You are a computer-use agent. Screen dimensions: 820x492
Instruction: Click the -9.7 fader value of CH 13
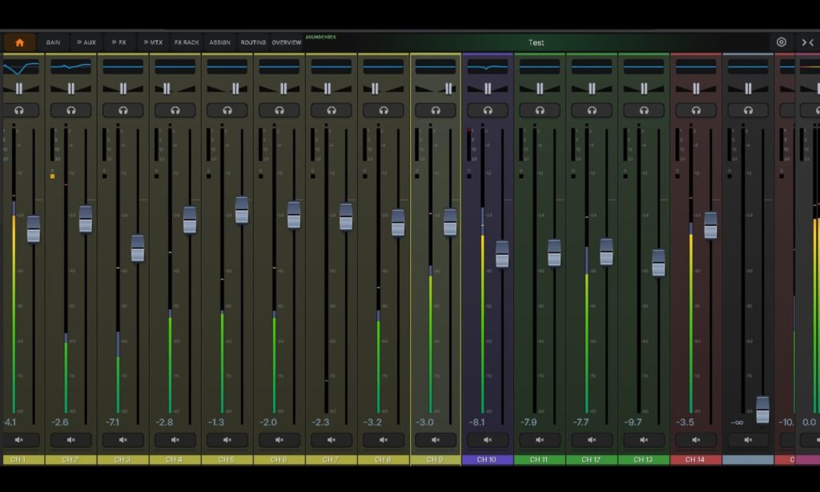pos(633,421)
